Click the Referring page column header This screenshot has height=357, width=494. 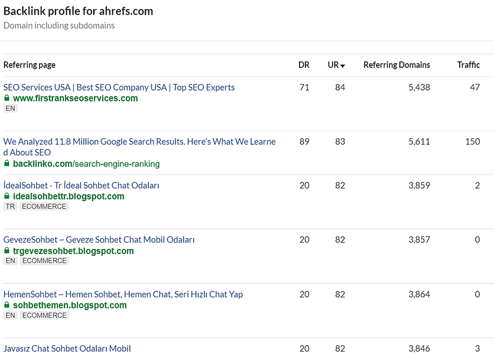pos(29,65)
